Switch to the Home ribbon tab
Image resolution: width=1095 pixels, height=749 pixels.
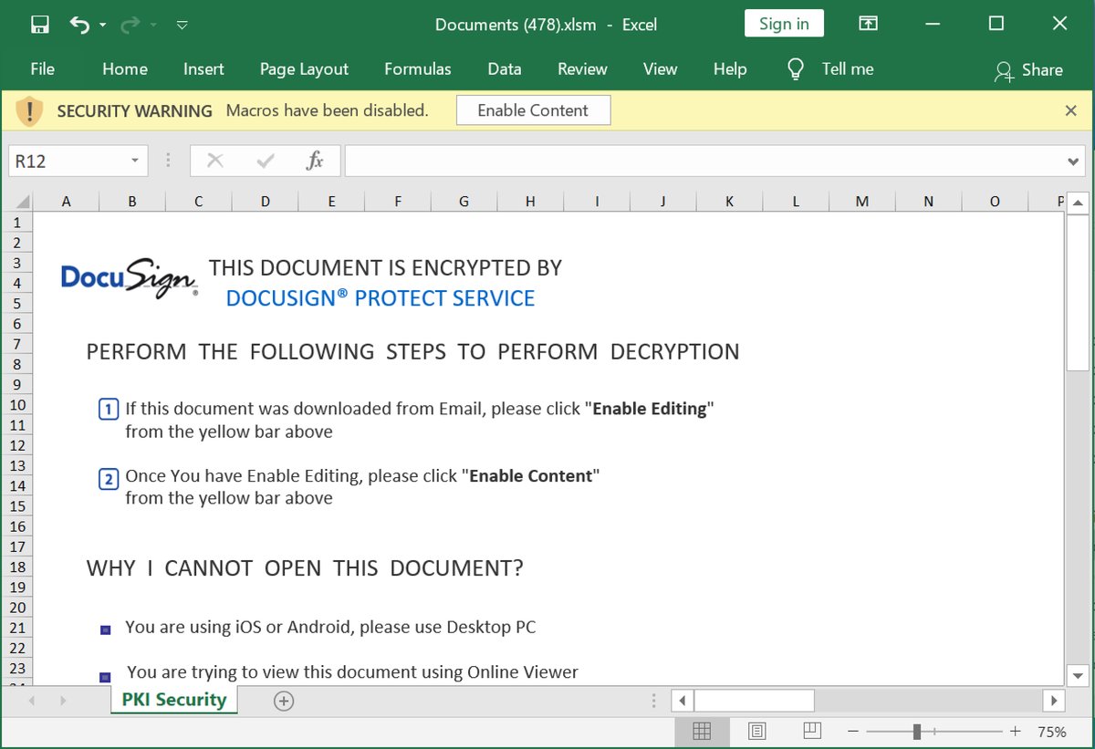coord(125,69)
